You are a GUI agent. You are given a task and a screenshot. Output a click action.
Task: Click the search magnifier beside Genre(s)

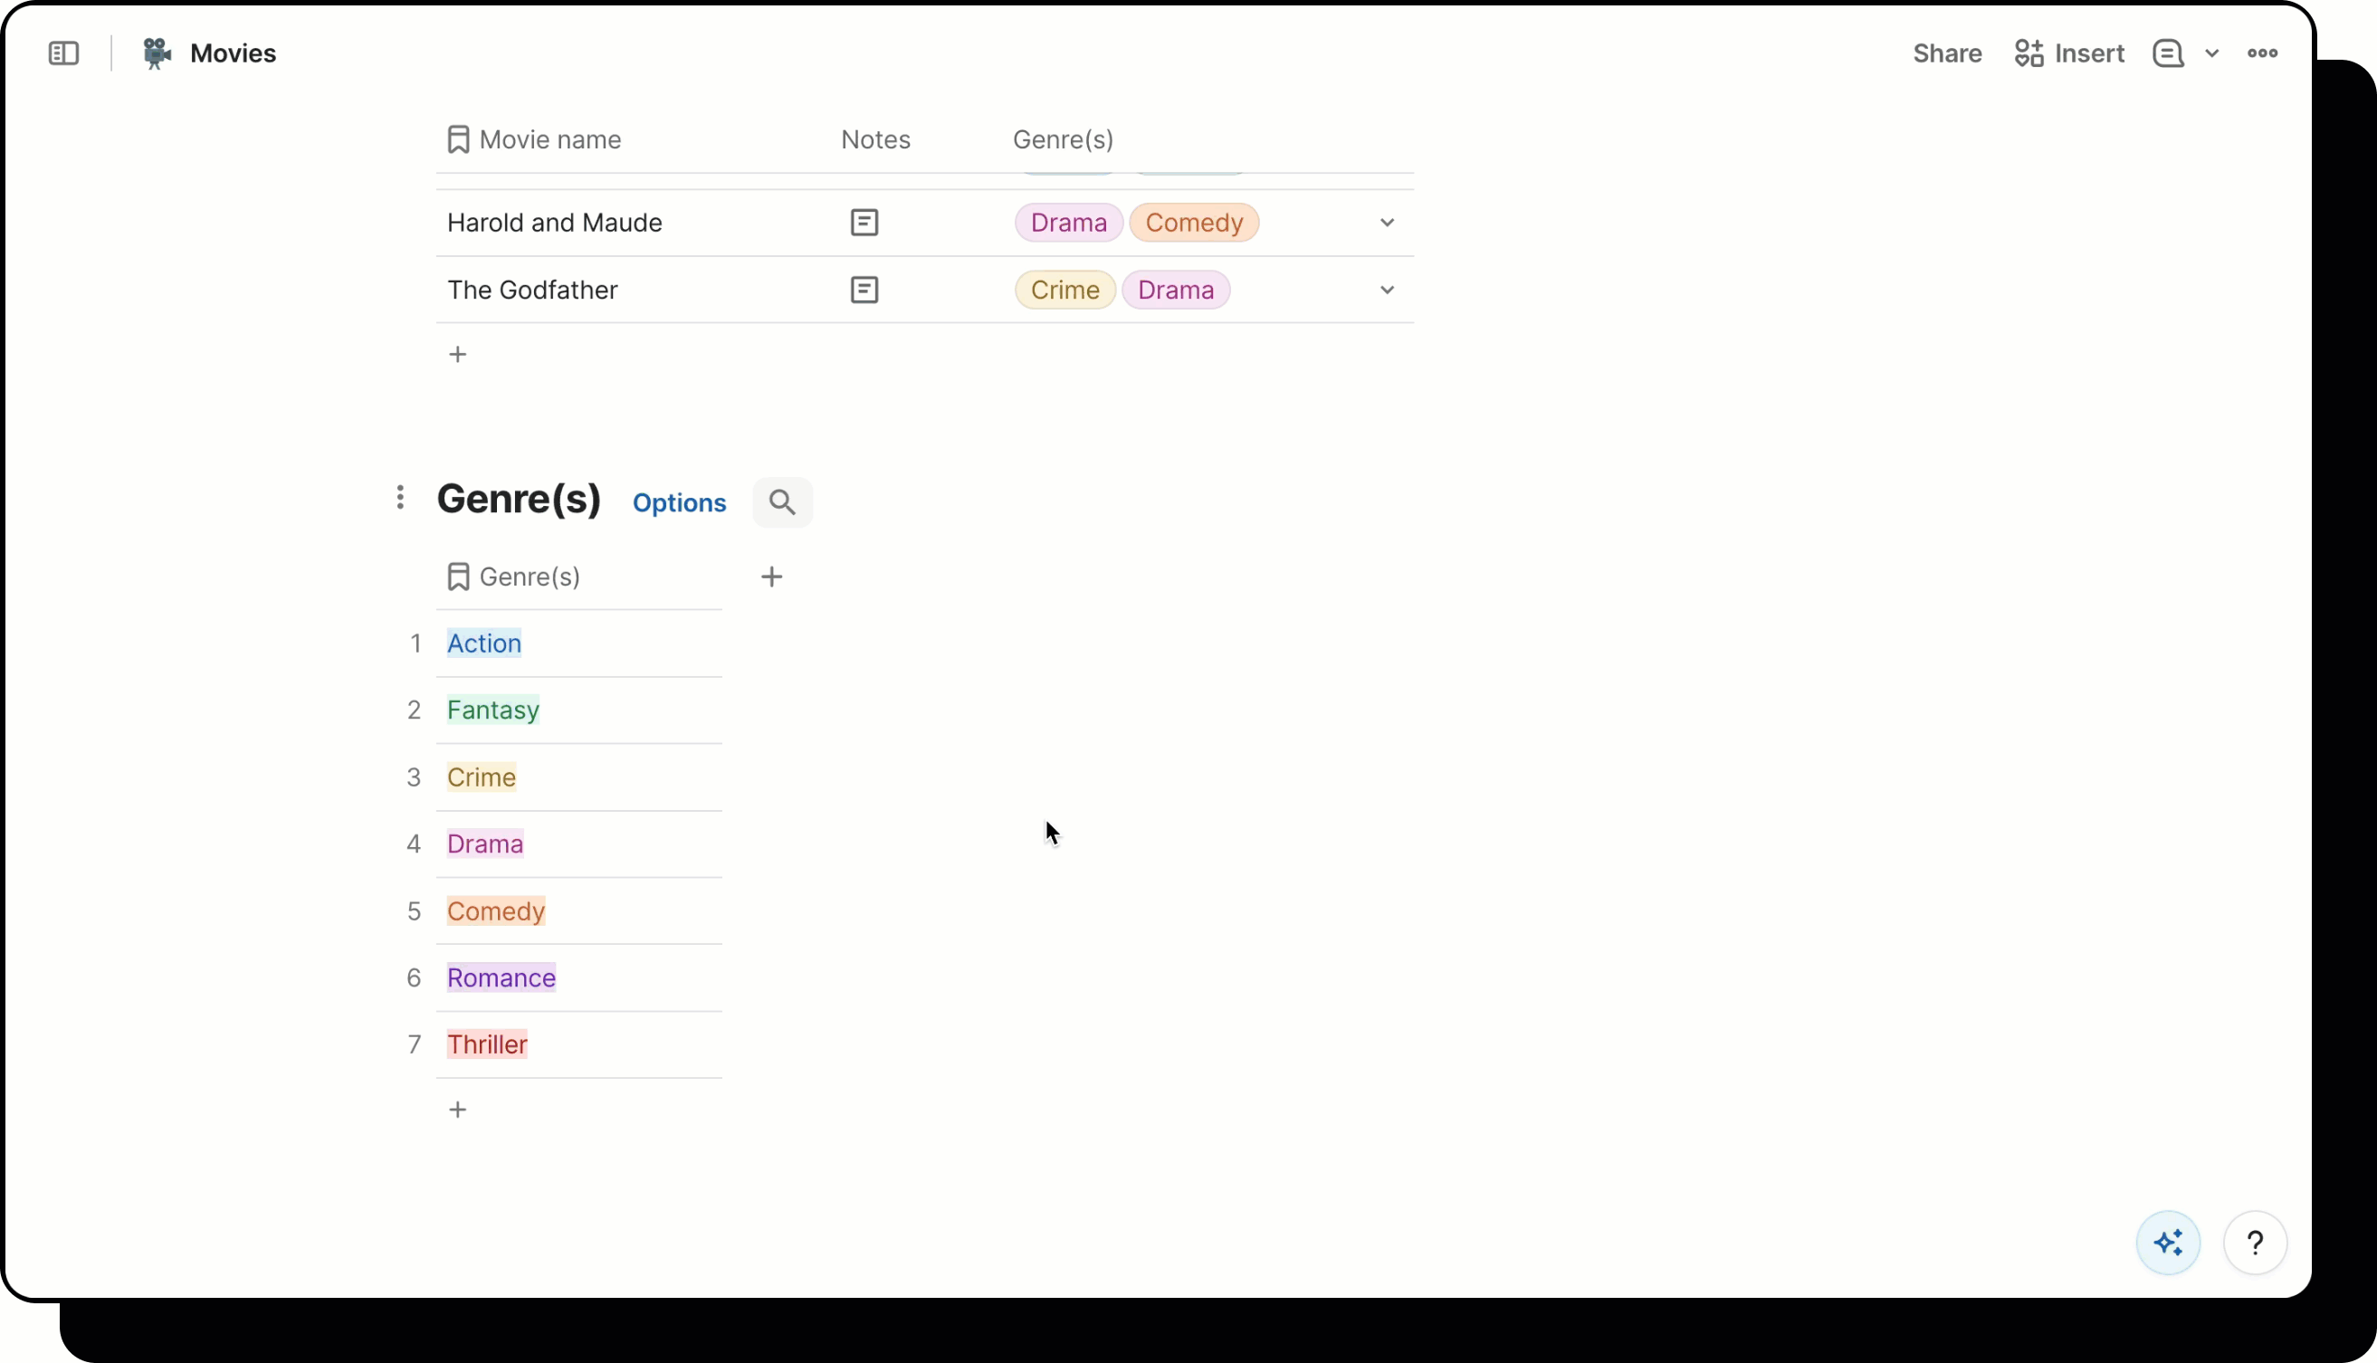[782, 502]
